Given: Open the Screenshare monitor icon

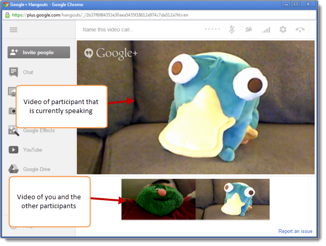Looking at the screenshot, I should click(x=12, y=92).
